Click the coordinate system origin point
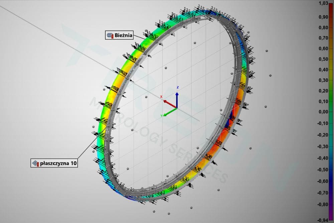 click(x=177, y=108)
